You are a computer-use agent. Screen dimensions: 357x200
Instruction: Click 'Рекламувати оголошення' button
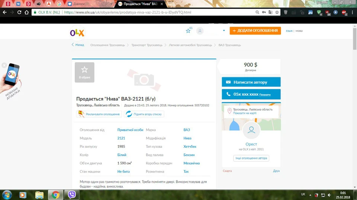(99, 114)
